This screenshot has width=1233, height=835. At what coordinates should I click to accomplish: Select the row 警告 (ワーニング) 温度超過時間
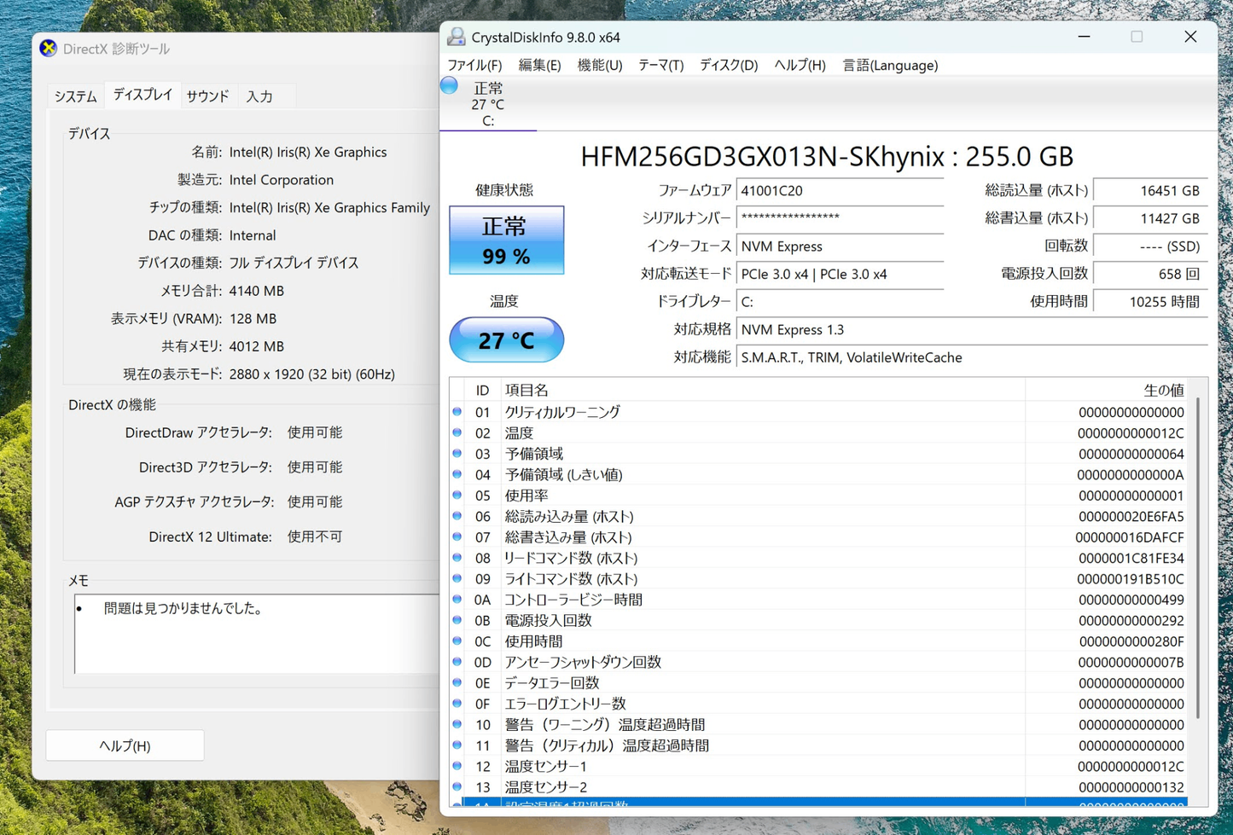coord(819,725)
